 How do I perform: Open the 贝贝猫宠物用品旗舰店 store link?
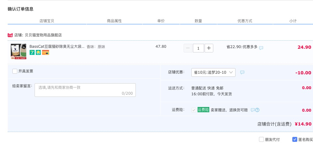pos(43,35)
